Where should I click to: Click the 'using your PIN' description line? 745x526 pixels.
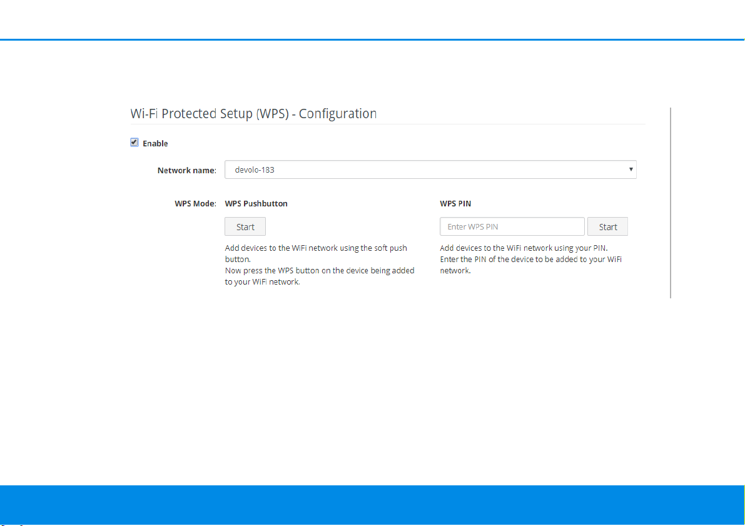pos(524,248)
